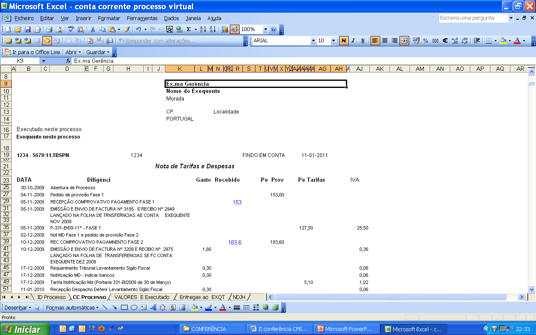Switch to VALORES E Executado sheet tab
536x335 pixels.
pyautogui.click(x=142, y=297)
